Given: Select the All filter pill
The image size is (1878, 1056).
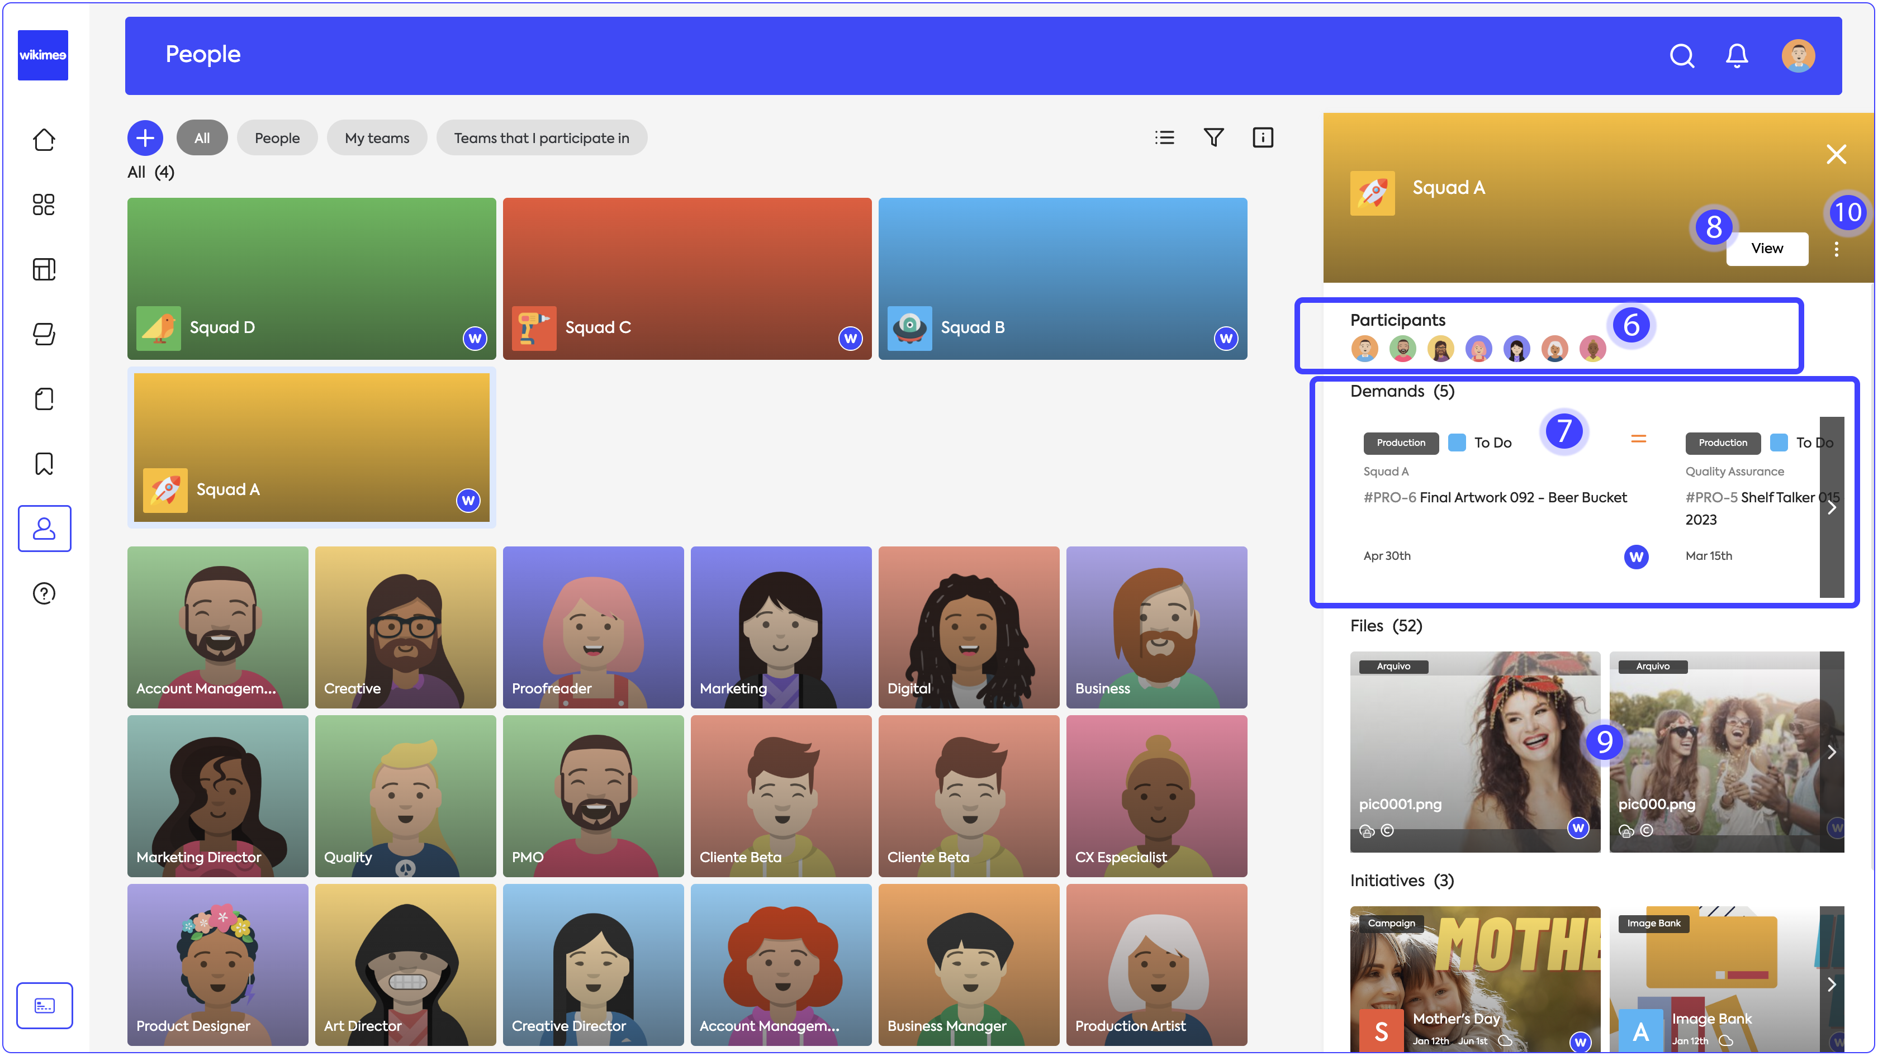Looking at the screenshot, I should point(202,138).
